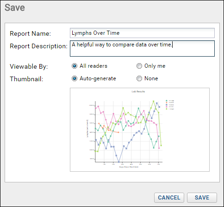Click the Viewable By label
Viewport: 224px width, 207px height.
pyautogui.click(x=29, y=66)
